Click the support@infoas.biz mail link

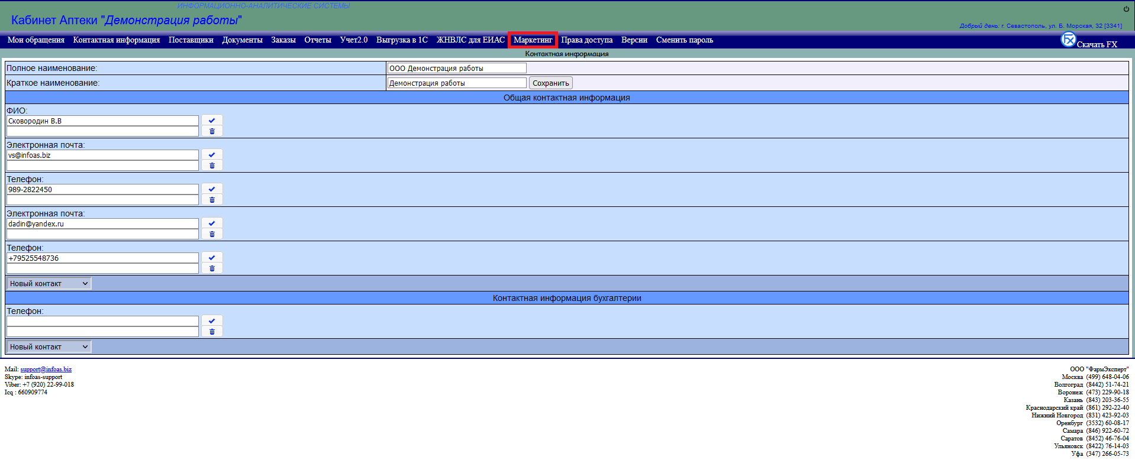click(x=46, y=370)
